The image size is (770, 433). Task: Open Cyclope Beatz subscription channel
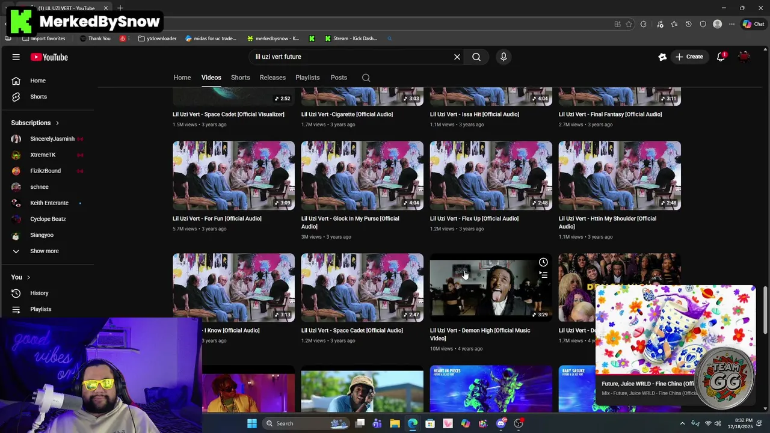pos(47,219)
